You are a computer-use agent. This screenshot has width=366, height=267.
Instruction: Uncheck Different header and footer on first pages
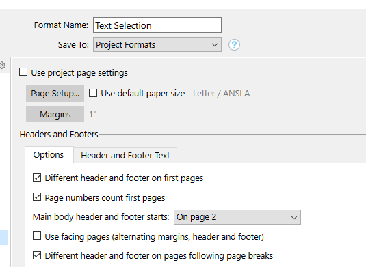(x=37, y=178)
